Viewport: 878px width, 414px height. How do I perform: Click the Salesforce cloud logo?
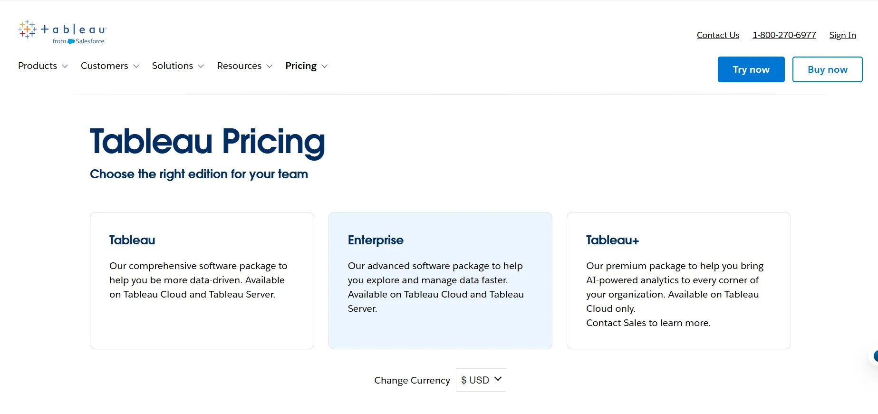(x=71, y=41)
